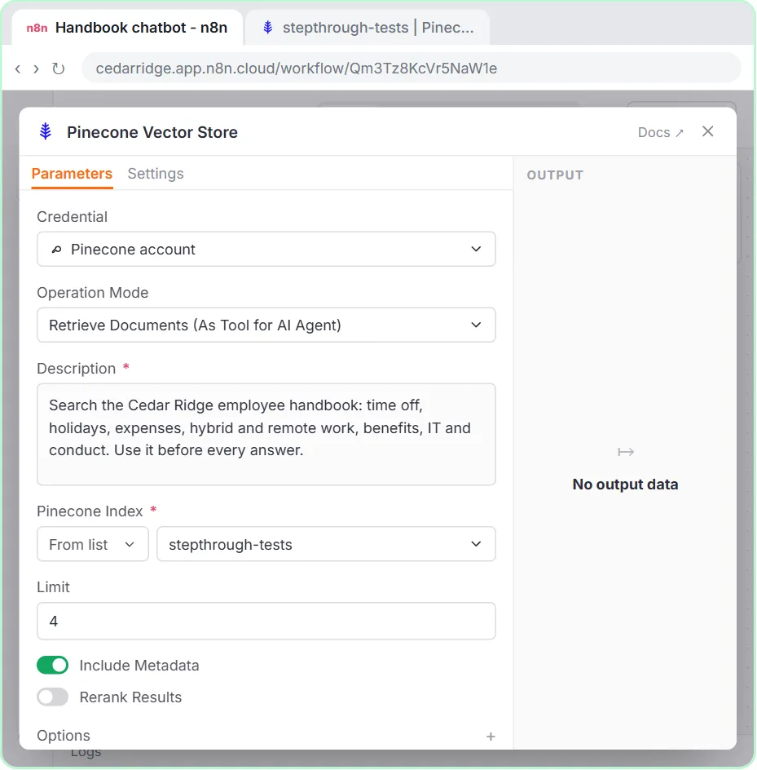Click the Operation Mode label
Screen dimensions: 757x770
(x=93, y=293)
